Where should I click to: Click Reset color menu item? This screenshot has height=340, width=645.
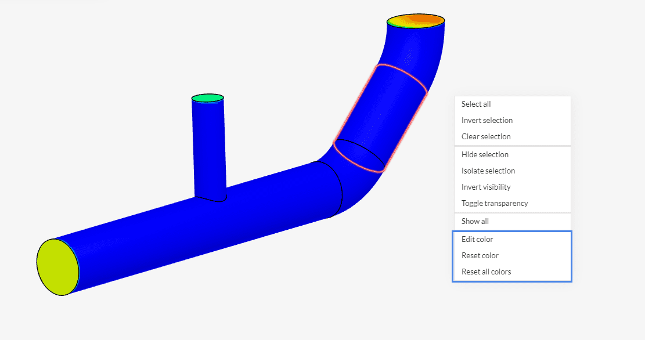[480, 256]
